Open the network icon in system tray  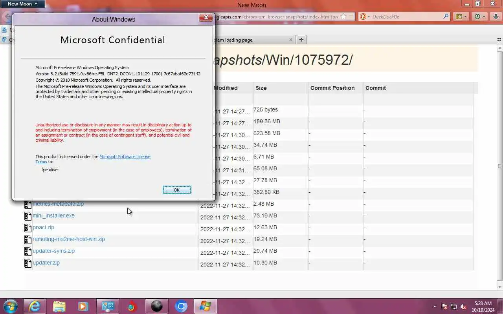(454, 307)
